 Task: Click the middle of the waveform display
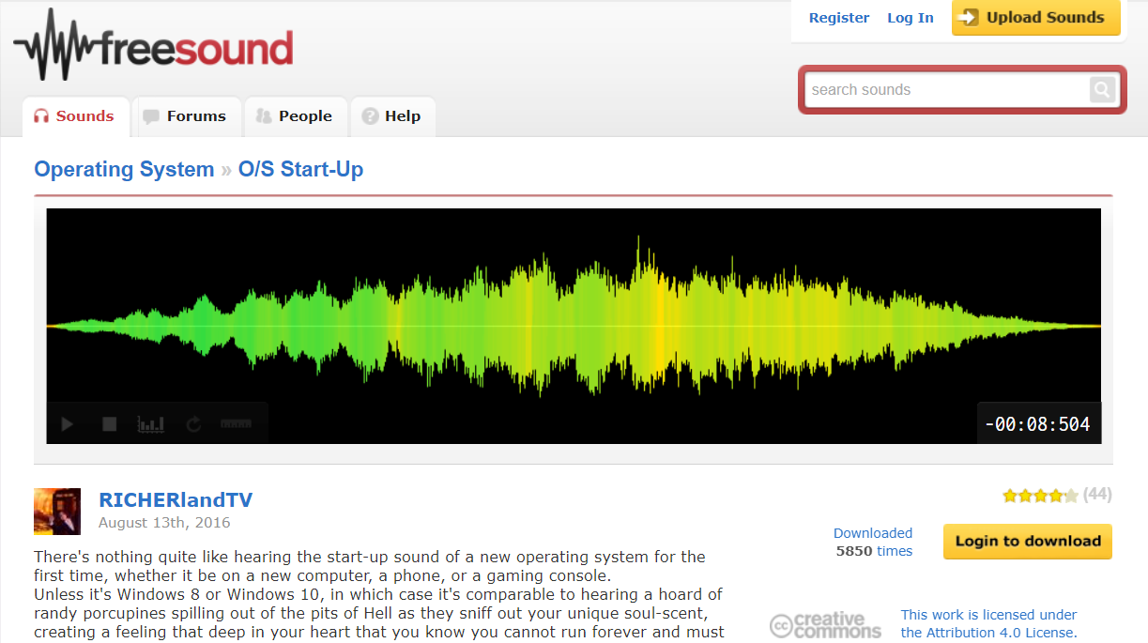pos(574,326)
